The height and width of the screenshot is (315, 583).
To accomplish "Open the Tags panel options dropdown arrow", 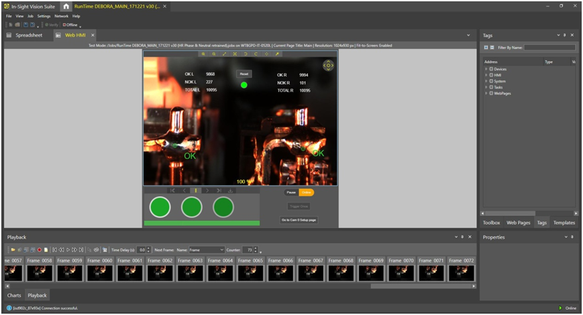I will coord(558,35).
